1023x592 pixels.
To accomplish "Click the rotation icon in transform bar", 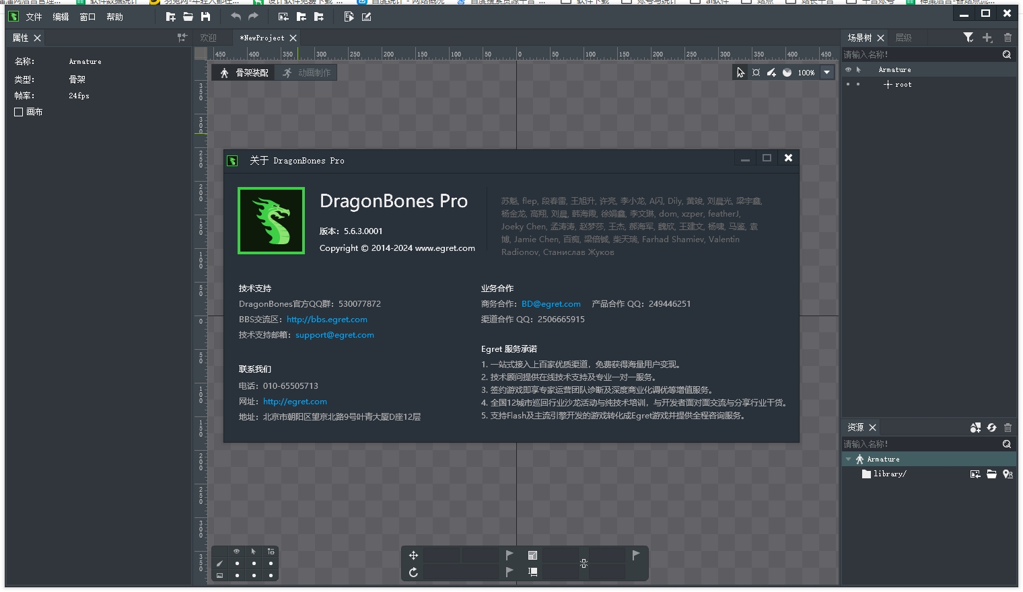I will coord(413,572).
